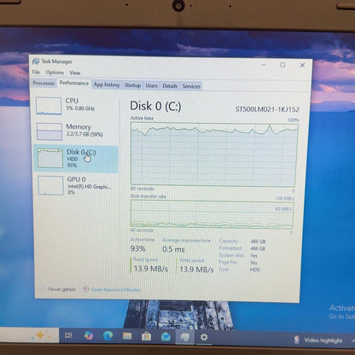Click the 93% active time value

point(137,249)
